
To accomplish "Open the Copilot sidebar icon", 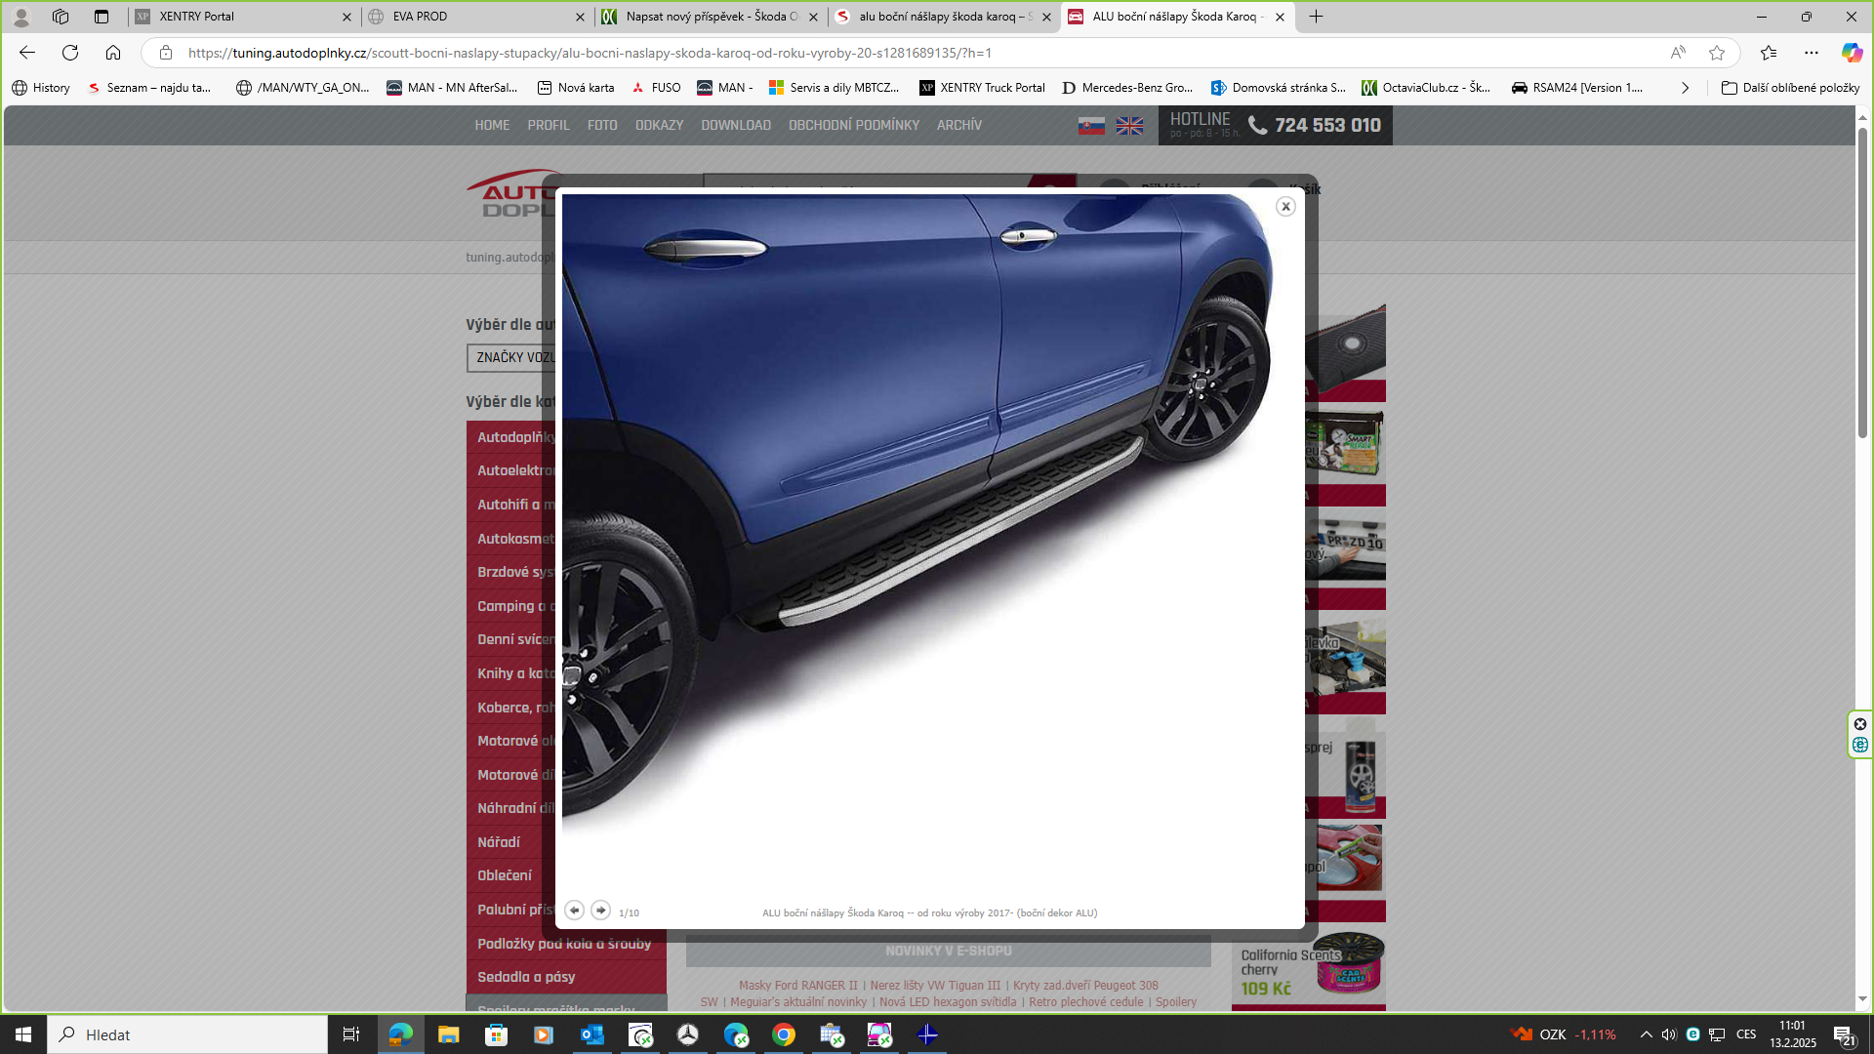I will click(x=1852, y=53).
